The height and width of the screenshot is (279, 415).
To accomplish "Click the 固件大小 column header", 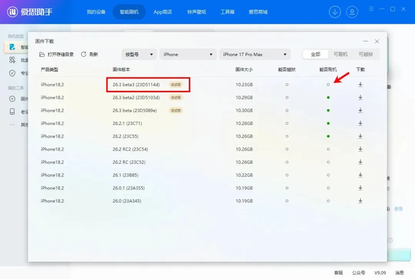I will pyautogui.click(x=244, y=69).
